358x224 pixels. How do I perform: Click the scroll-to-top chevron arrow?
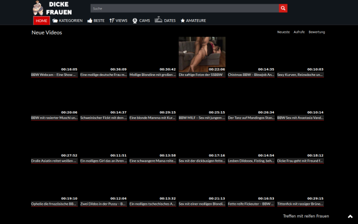point(350,216)
